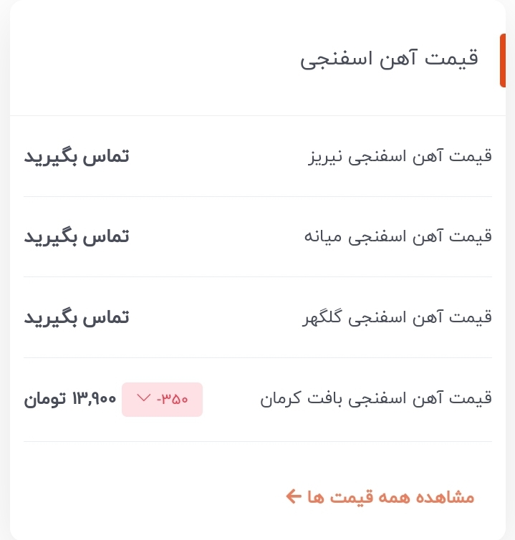Click the down chevron in the -۳۵۰ badge
This screenshot has height=540, width=515.
(x=143, y=398)
